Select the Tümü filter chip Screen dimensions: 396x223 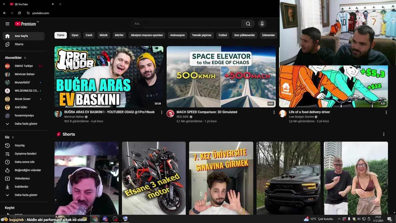pyautogui.click(x=61, y=35)
